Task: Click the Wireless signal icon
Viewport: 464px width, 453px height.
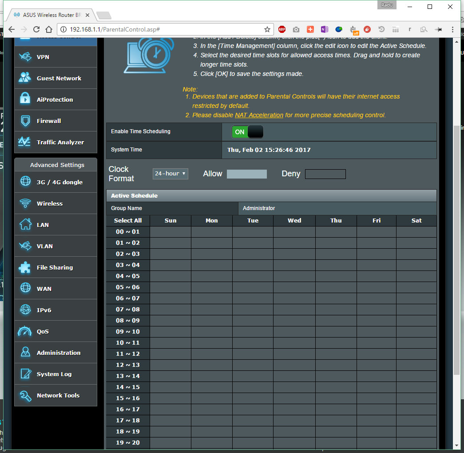Action: point(25,203)
